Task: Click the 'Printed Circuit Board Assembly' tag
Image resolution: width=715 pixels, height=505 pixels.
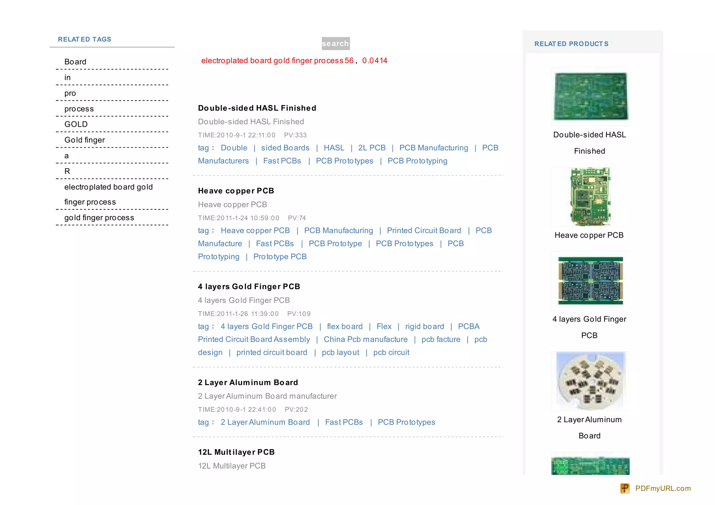Action: click(x=254, y=340)
